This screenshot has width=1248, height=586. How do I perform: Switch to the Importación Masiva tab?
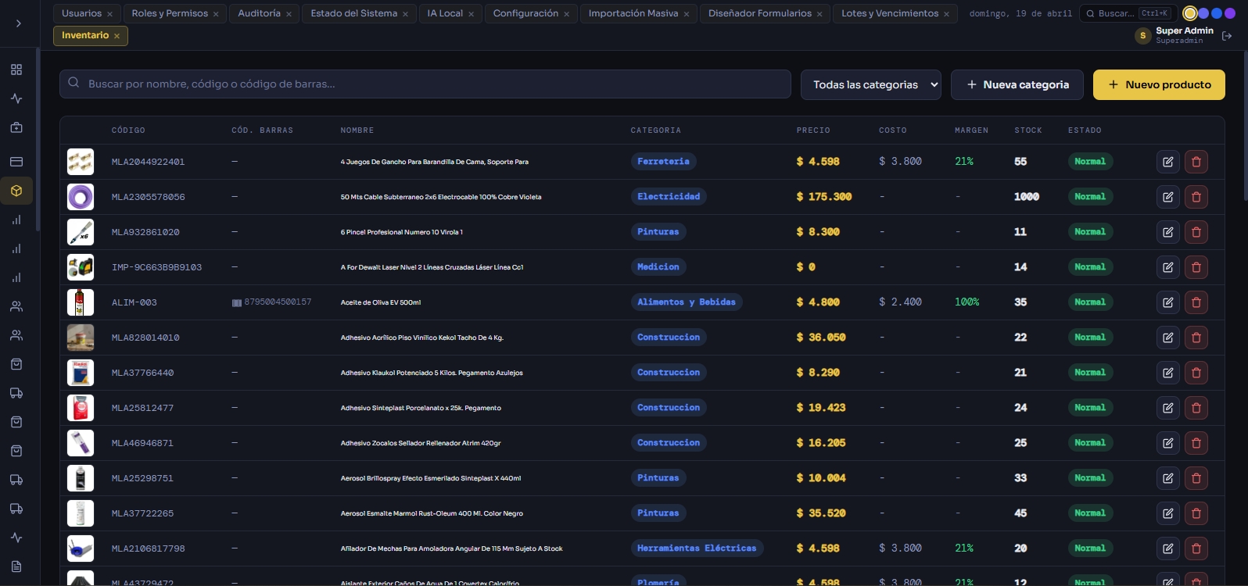[633, 13]
